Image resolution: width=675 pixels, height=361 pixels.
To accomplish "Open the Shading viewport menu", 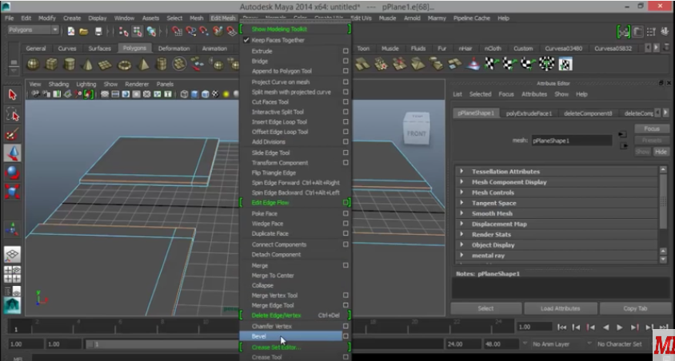I will pos(58,84).
